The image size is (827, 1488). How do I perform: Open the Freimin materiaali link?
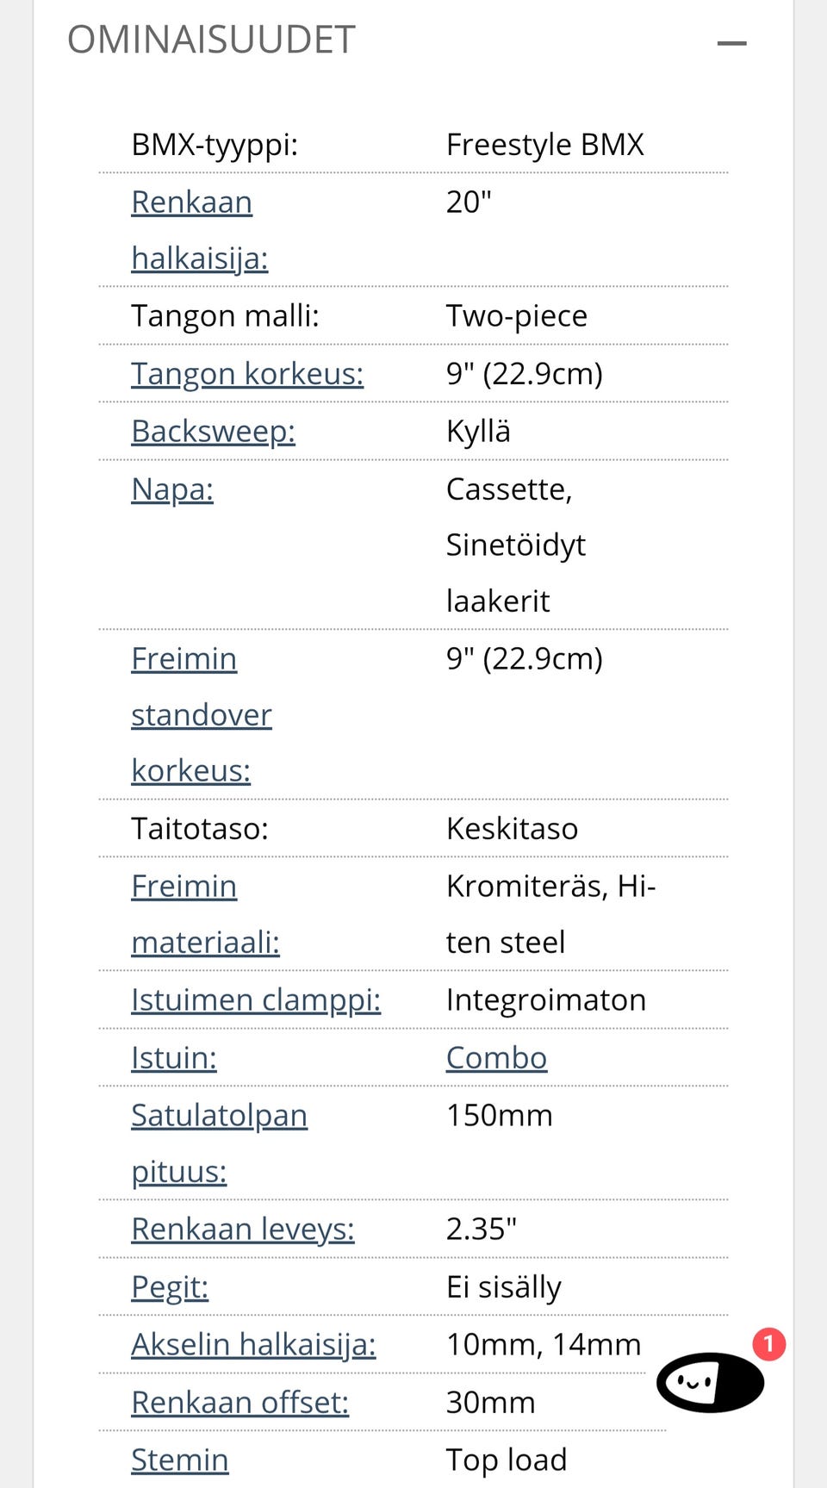205,914
